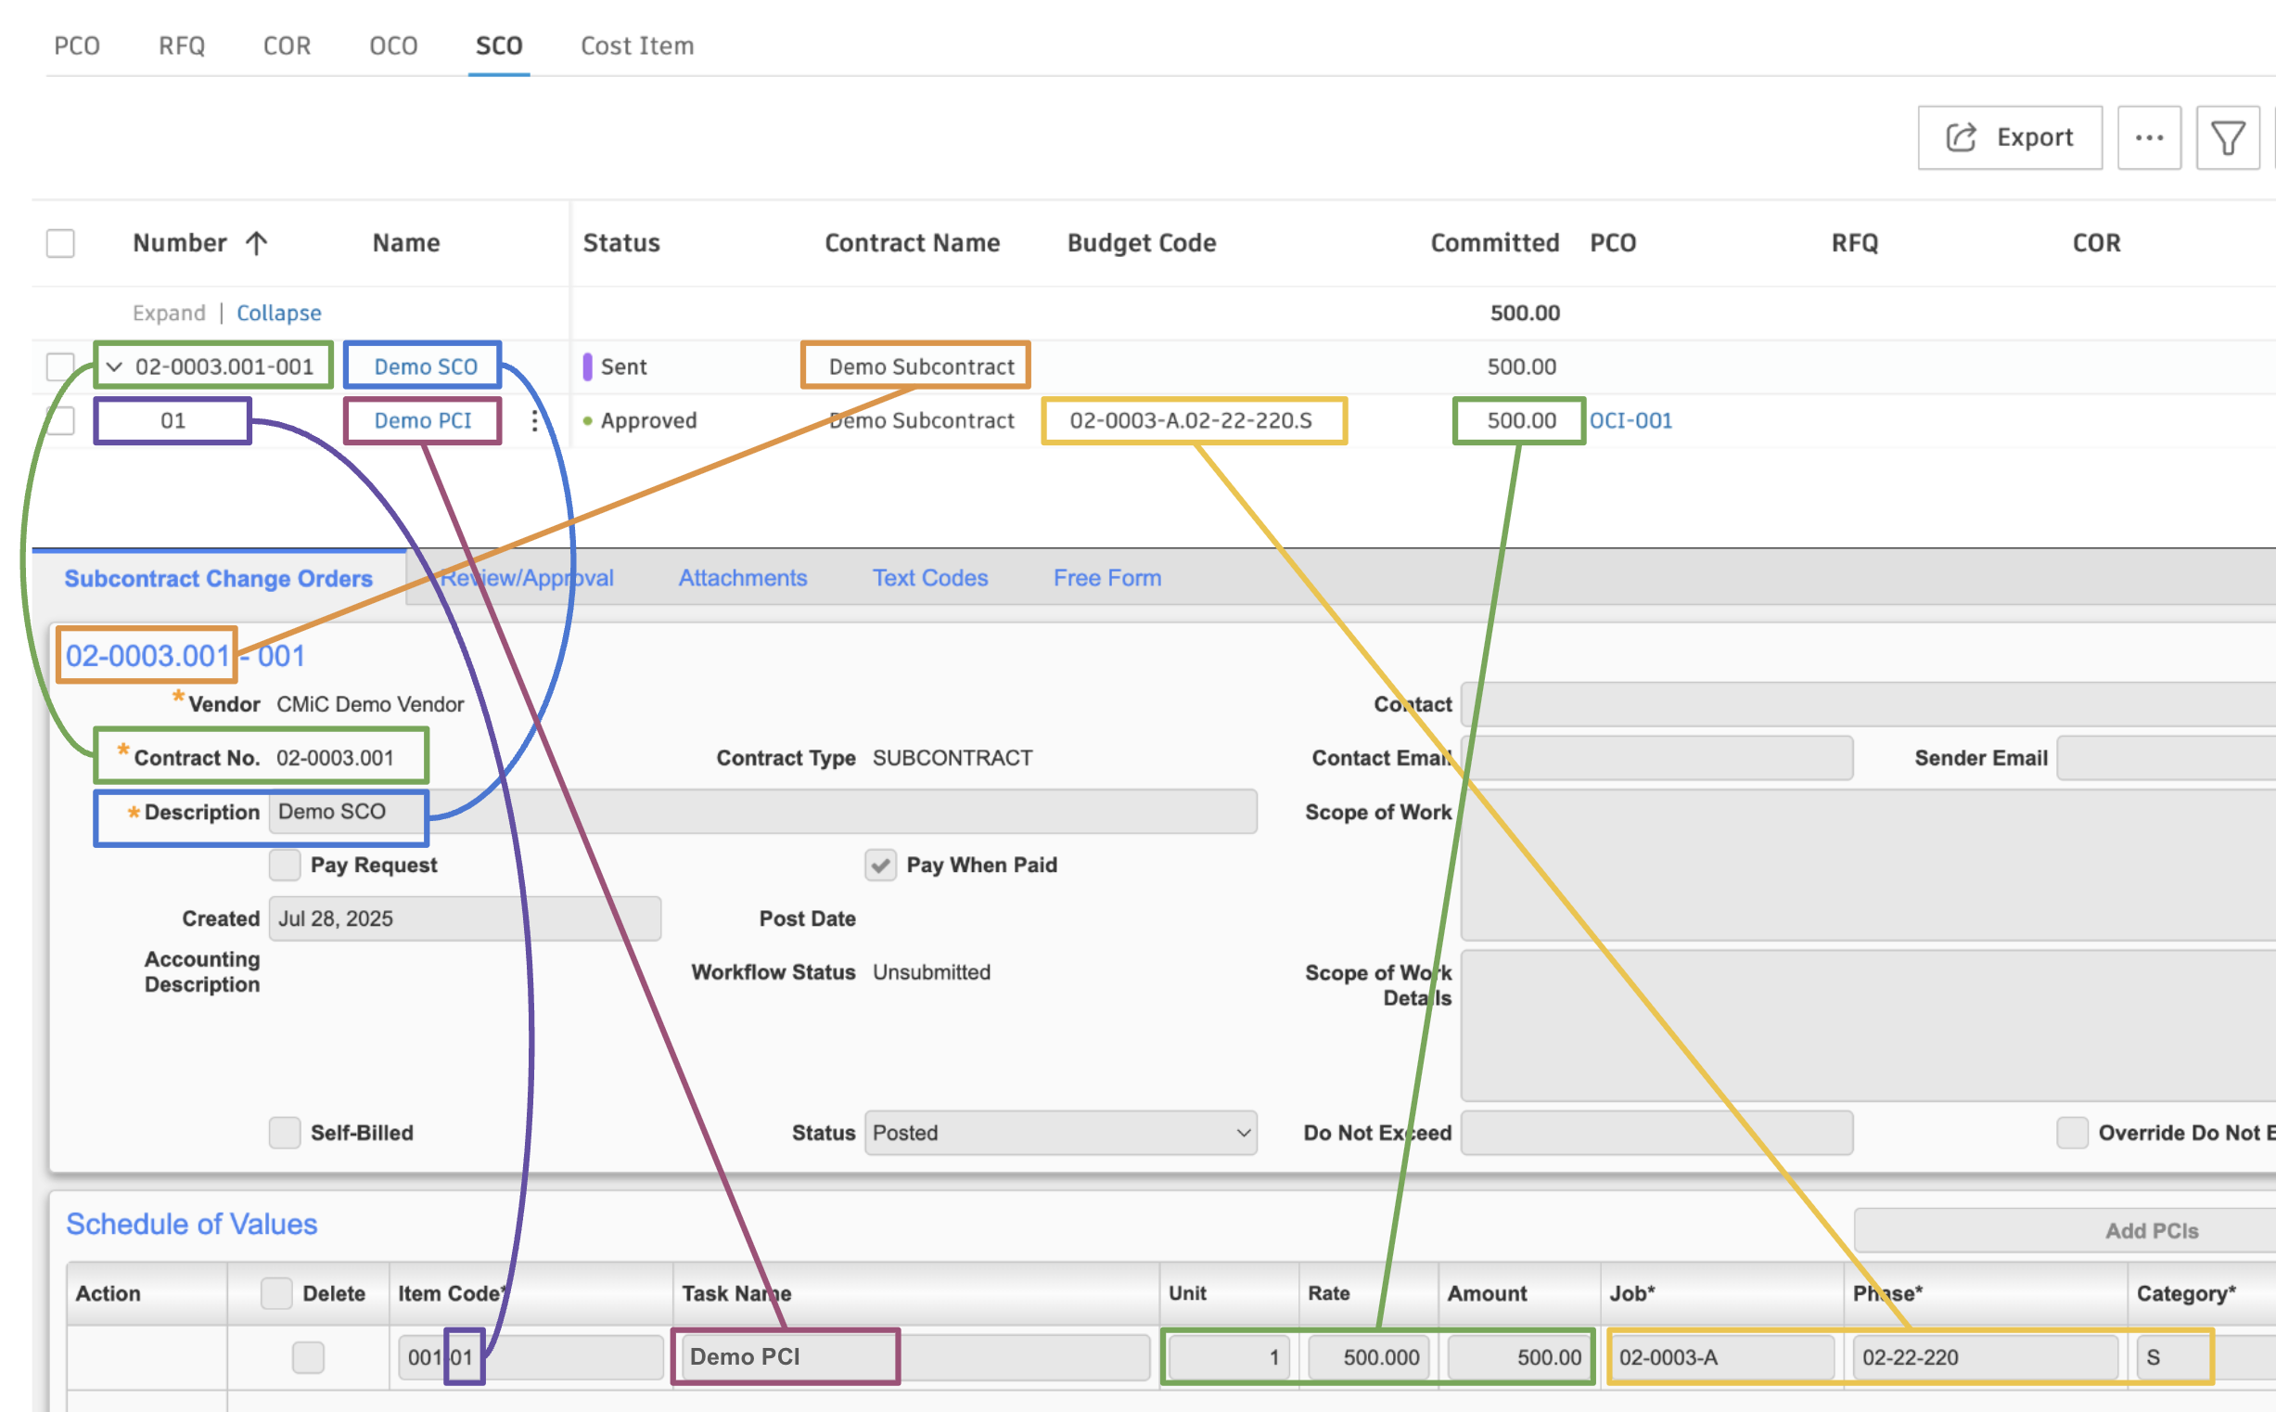Click the Sent status cell
This screenshot has height=1412, width=2276.
615,366
